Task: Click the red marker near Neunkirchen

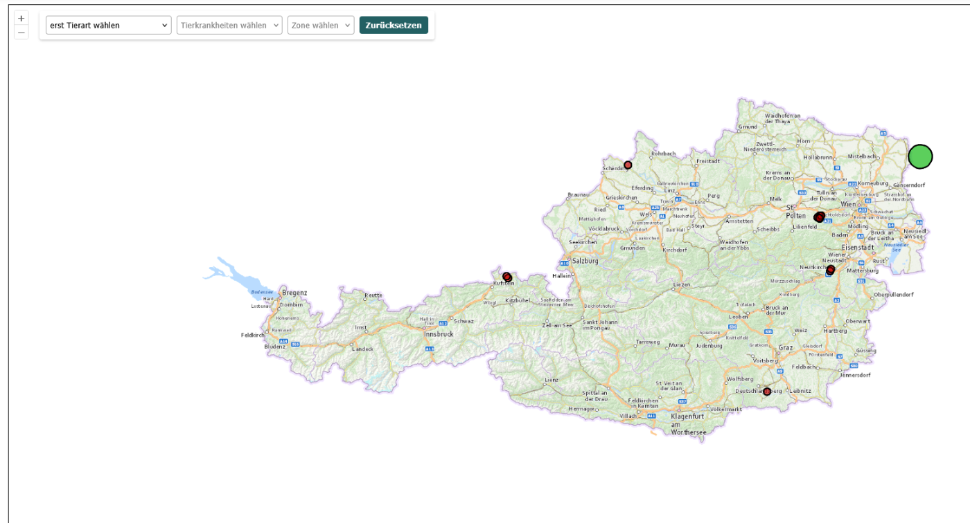Action: coord(830,270)
